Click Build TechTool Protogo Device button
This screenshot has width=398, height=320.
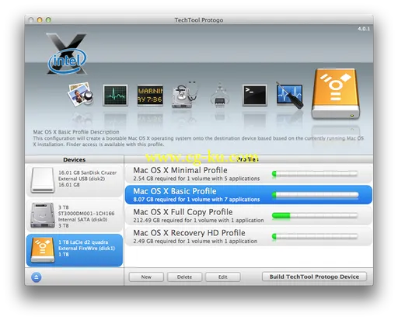(x=314, y=277)
